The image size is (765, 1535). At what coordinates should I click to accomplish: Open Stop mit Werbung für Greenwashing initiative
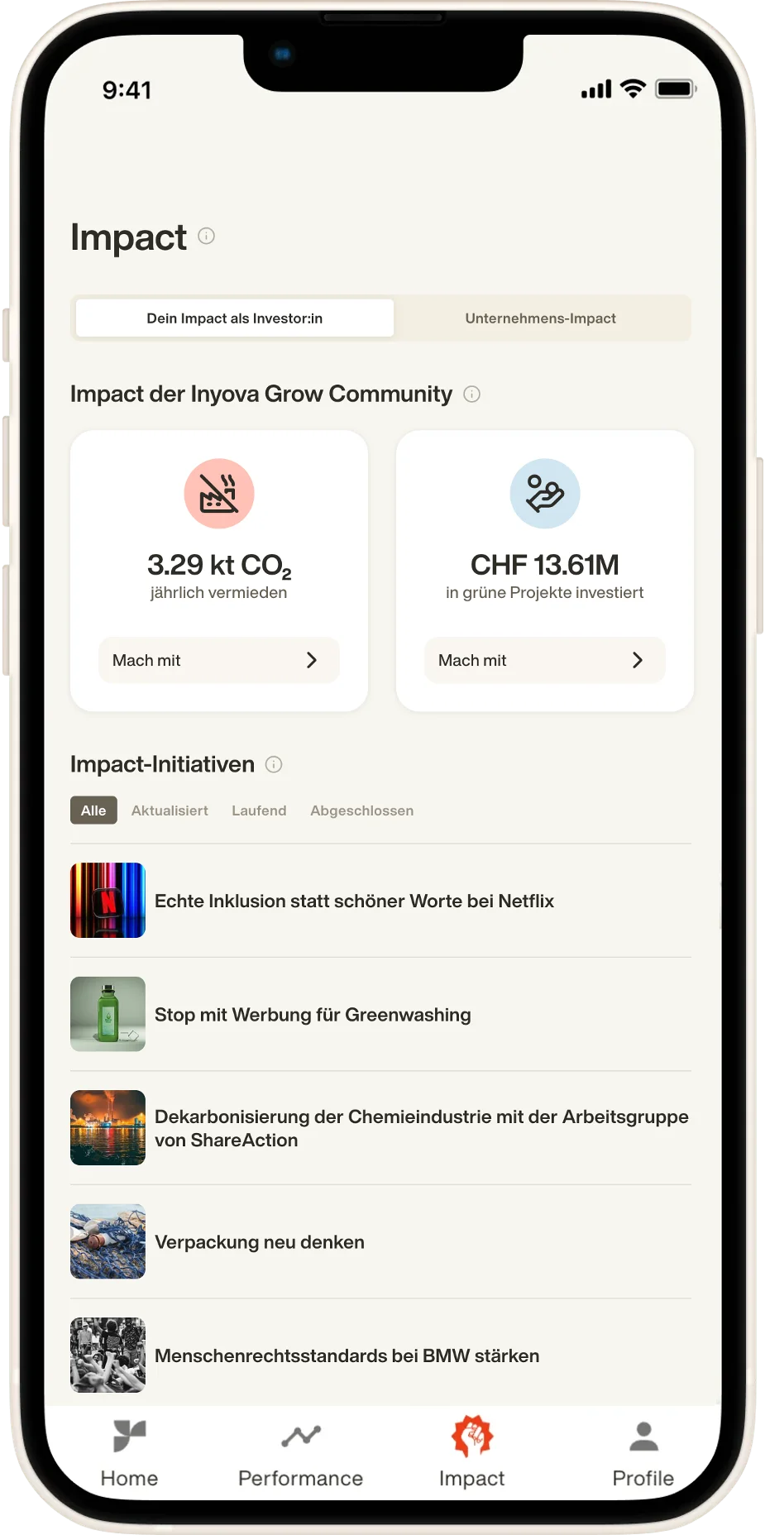(x=313, y=1015)
